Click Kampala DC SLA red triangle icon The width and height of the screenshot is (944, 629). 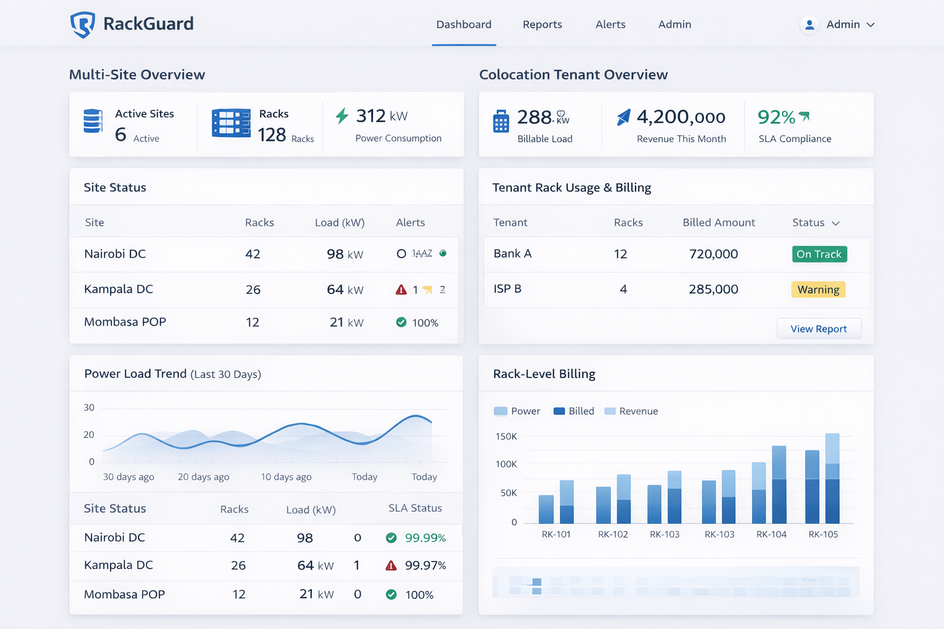click(391, 566)
